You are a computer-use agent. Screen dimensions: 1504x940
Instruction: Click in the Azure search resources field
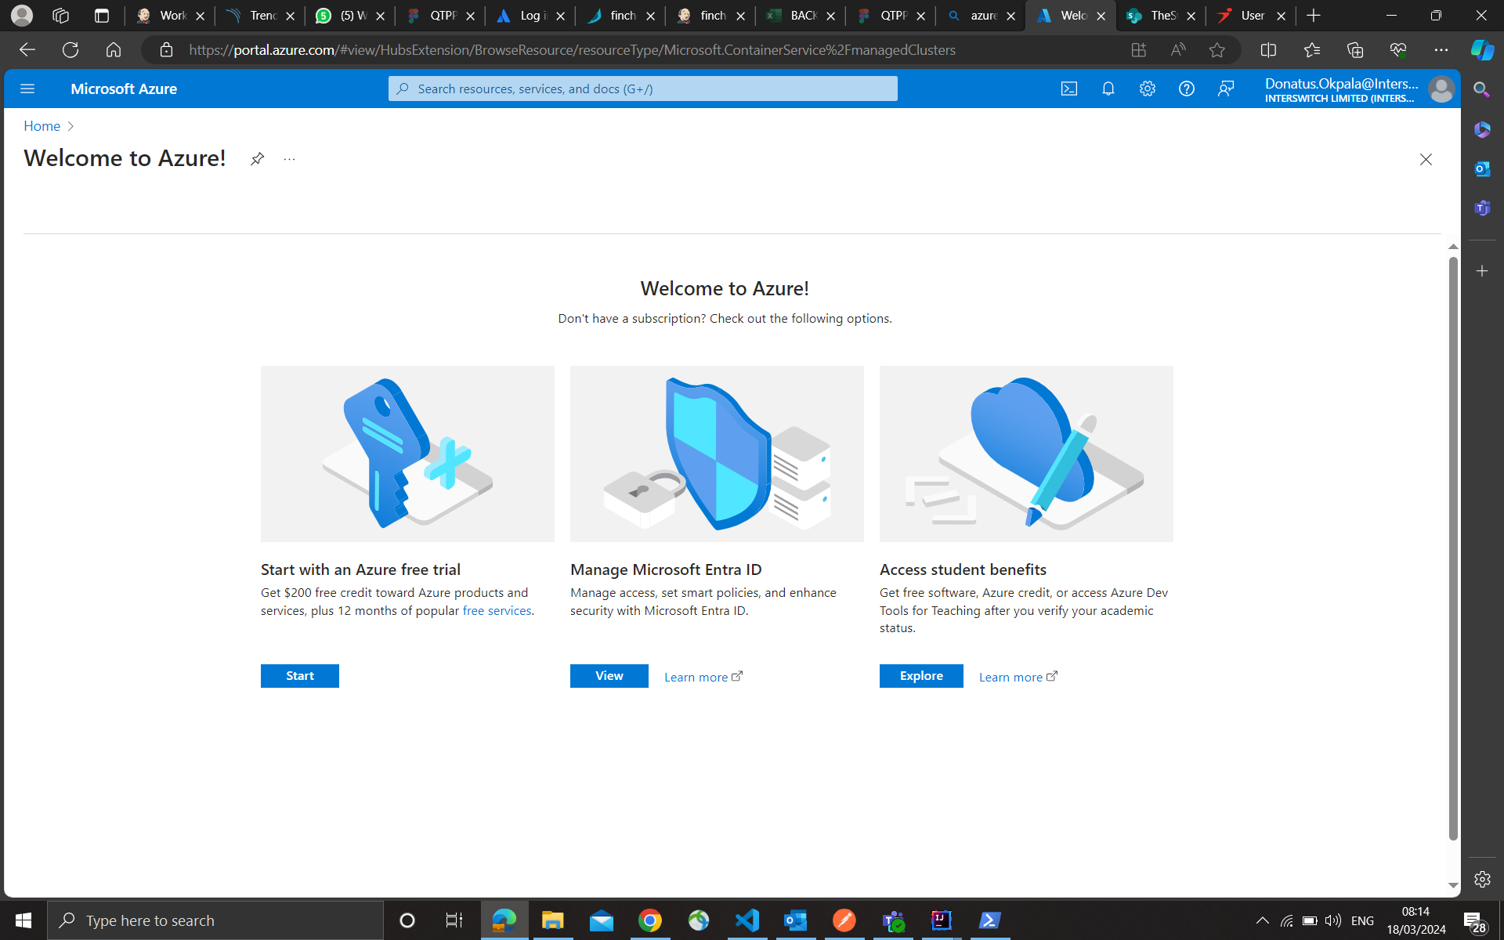[642, 89]
